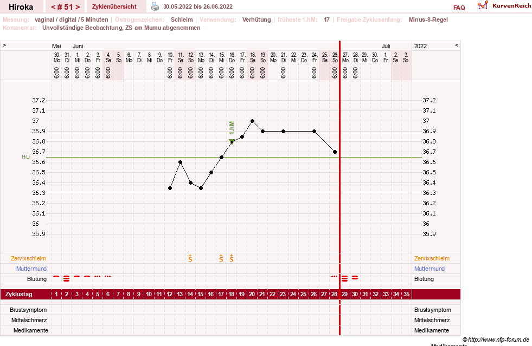Go to next cycle with > arrow after 51
The height and width of the screenshot is (346, 532).
78,7
